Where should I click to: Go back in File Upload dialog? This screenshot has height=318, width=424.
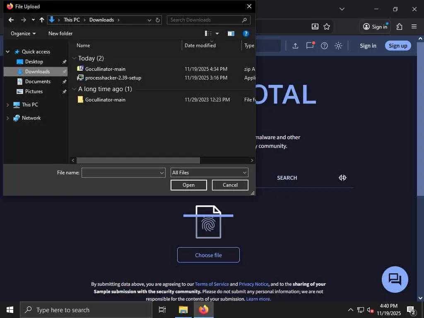(x=11, y=20)
